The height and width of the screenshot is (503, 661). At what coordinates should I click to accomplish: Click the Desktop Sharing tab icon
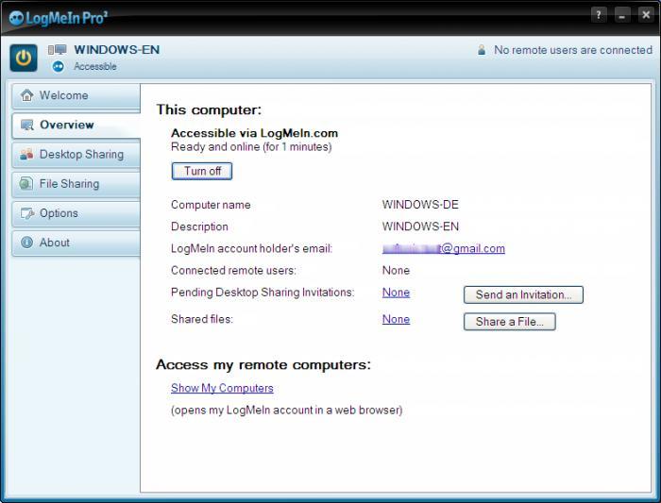(x=26, y=155)
